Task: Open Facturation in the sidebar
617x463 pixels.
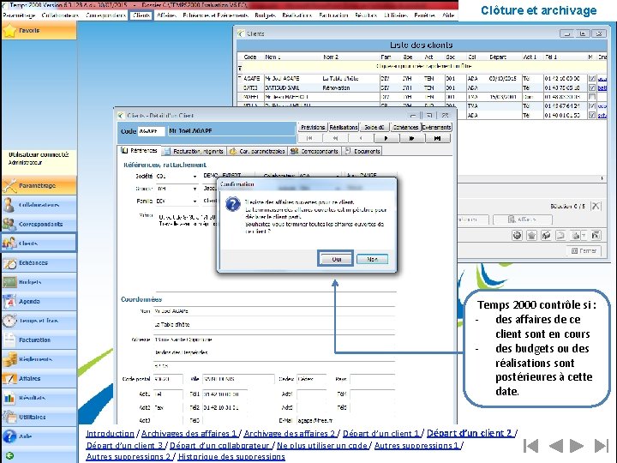Action: 39,340
